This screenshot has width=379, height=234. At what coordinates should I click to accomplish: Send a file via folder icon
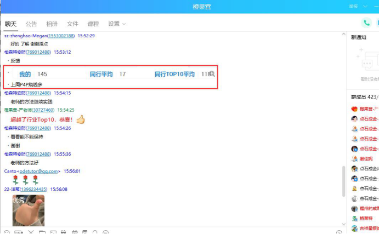[42, 232]
